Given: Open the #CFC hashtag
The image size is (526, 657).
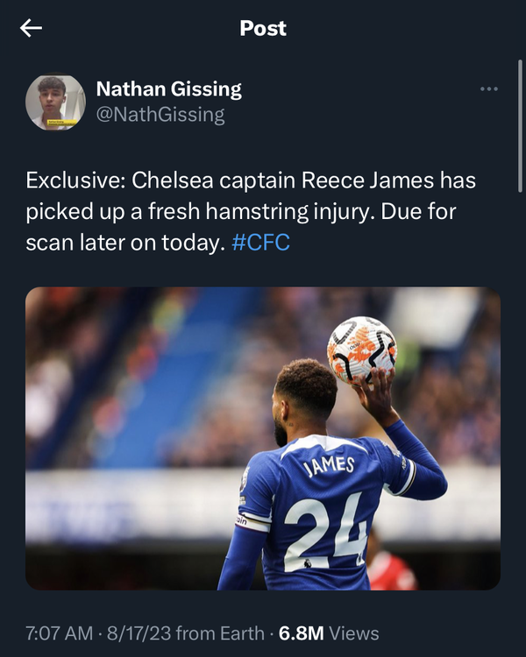Looking at the screenshot, I should [x=260, y=242].
